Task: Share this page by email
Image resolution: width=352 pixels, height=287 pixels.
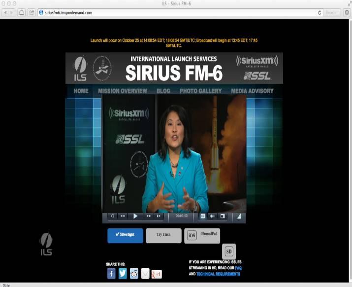Action: click(145, 274)
